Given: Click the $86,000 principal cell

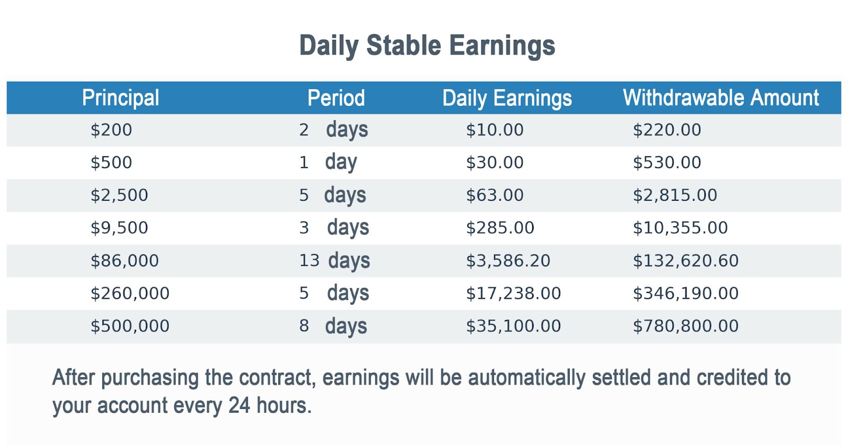Looking at the screenshot, I should pyautogui.click(x=125, y=261).
